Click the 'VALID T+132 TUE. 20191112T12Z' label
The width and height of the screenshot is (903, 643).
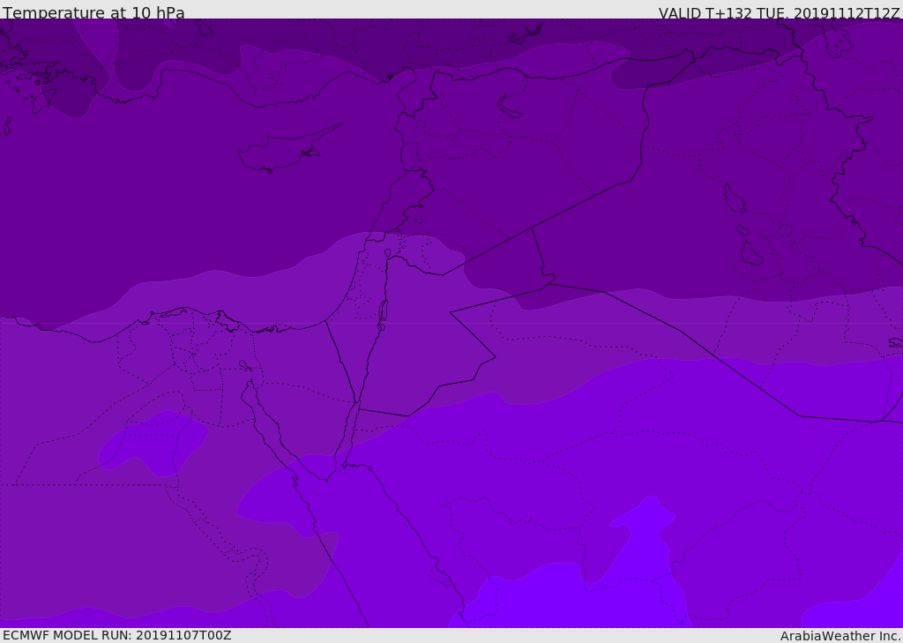pyautogui.click(x=780, y=12)
